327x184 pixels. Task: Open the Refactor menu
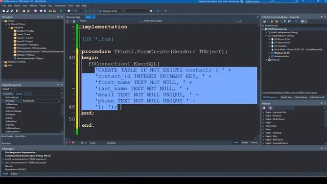click(x=33, y=6)
